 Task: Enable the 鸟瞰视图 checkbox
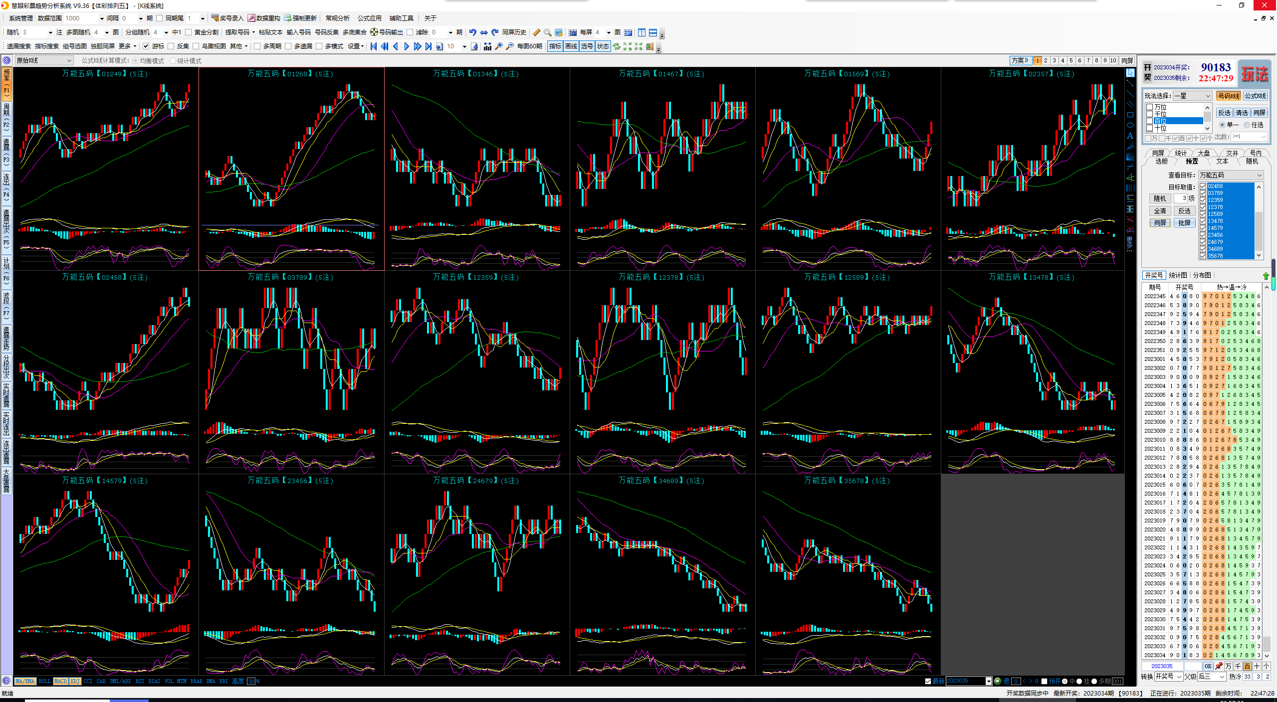(196, 46)
